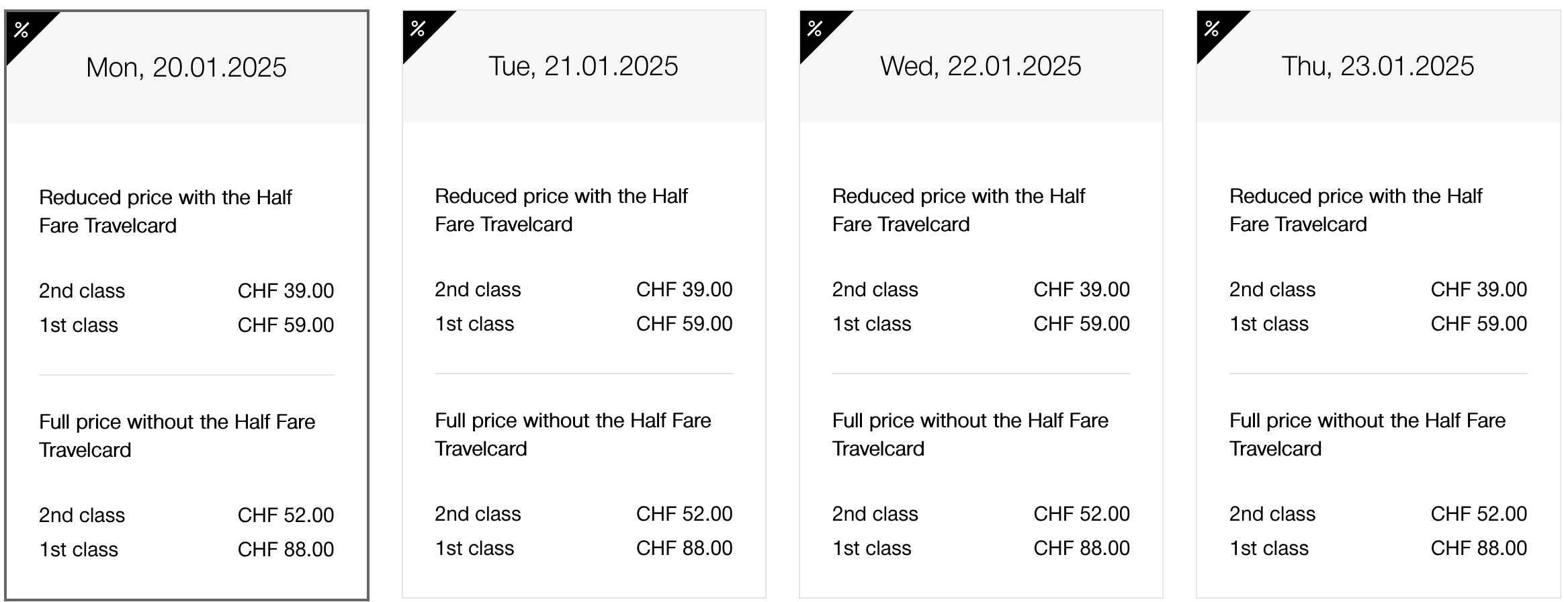Click Tuesday's Reduced price with Half Fare heading
The height and width of the screenshot is (602, 1564).
coord(561,210)
